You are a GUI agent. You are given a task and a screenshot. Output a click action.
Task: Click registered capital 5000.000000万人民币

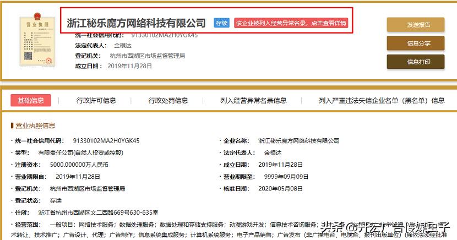pos(79,165)
